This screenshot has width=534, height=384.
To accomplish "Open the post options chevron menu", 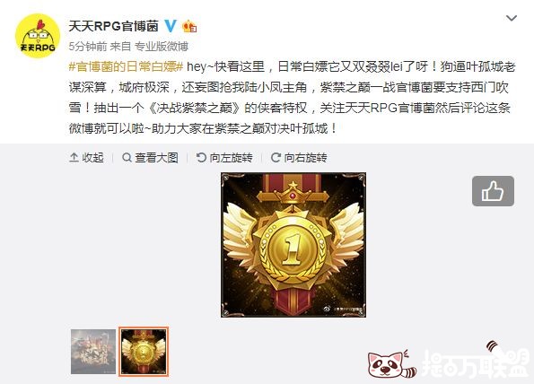I will [x=512, y=18].
